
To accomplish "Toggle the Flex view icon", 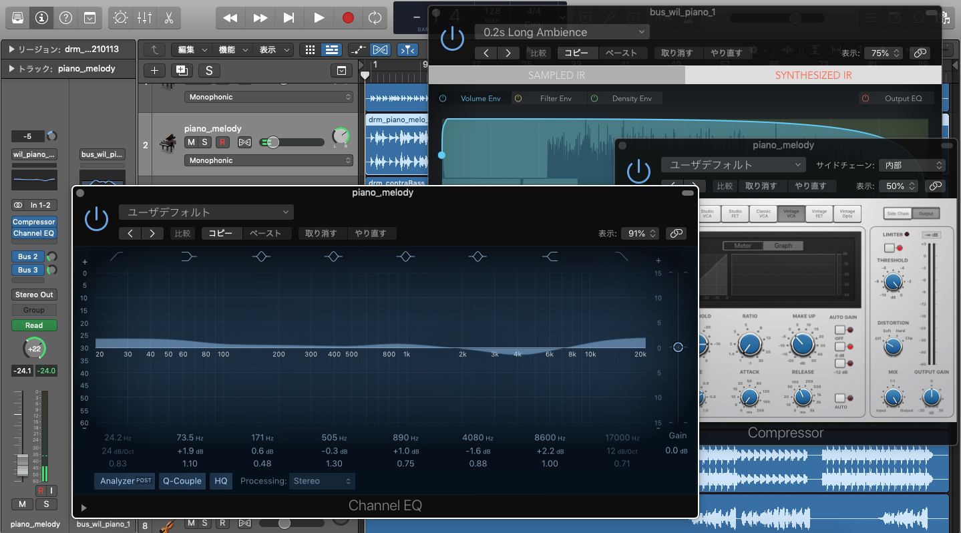I will [x=380, y=49].
